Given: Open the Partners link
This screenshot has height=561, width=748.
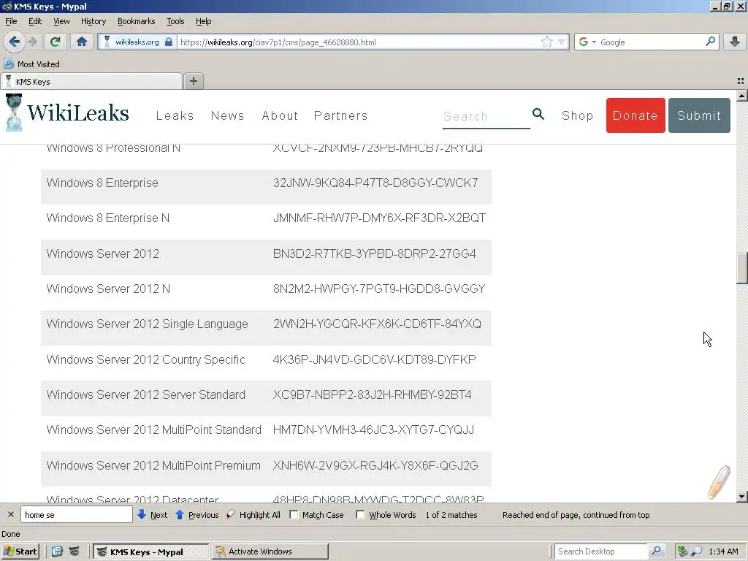Looking at the screenshot, I should [x=340, y=115].
